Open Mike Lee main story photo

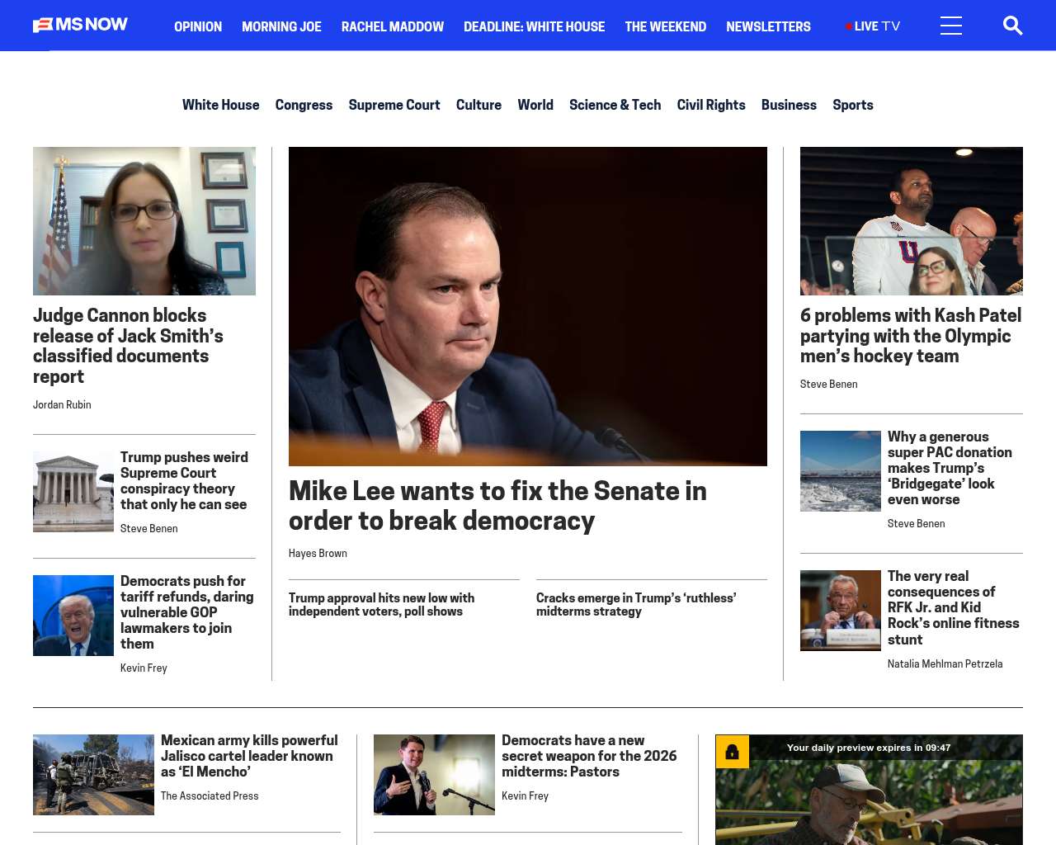point(528,306)
